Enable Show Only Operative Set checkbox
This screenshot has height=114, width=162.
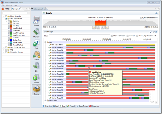(137, 36)
